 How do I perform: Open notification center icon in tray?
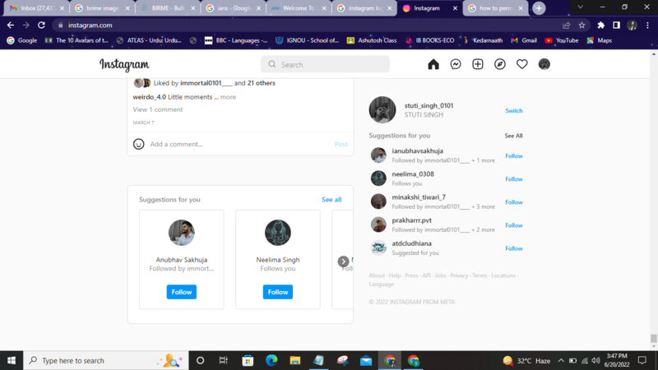[642, 360]
